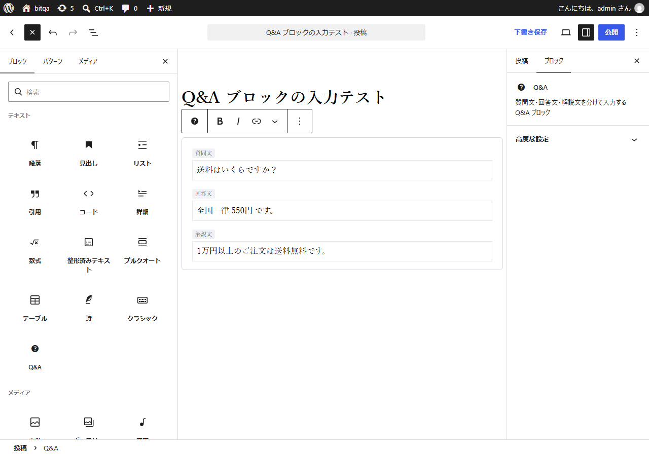This screenshot has width=649, height=456.
Task: Open the document overview list view
Action: click(93, 32)
